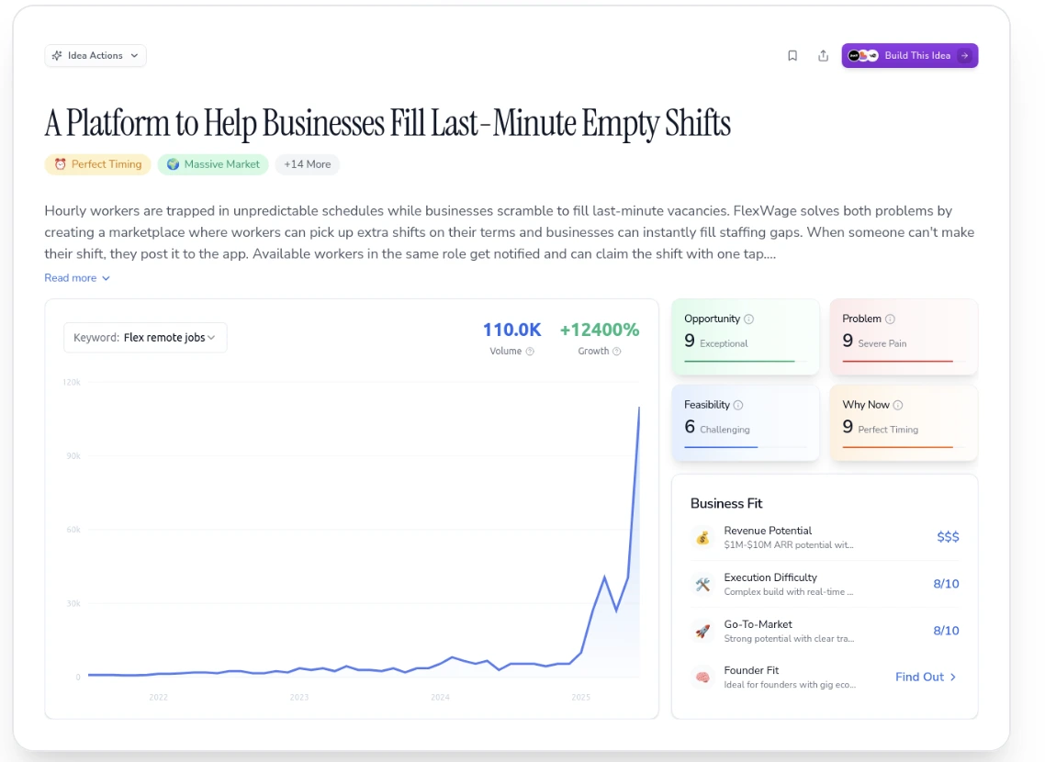The width and height of the screenshot is (1045, 762).
Task: Click the bookmark icon to save idea
Action: 792,56
